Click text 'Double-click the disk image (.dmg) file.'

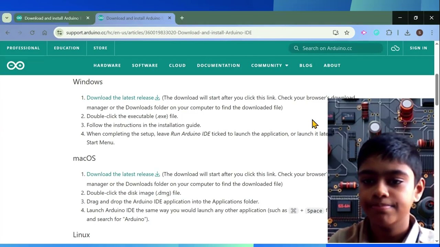(134, 193)
